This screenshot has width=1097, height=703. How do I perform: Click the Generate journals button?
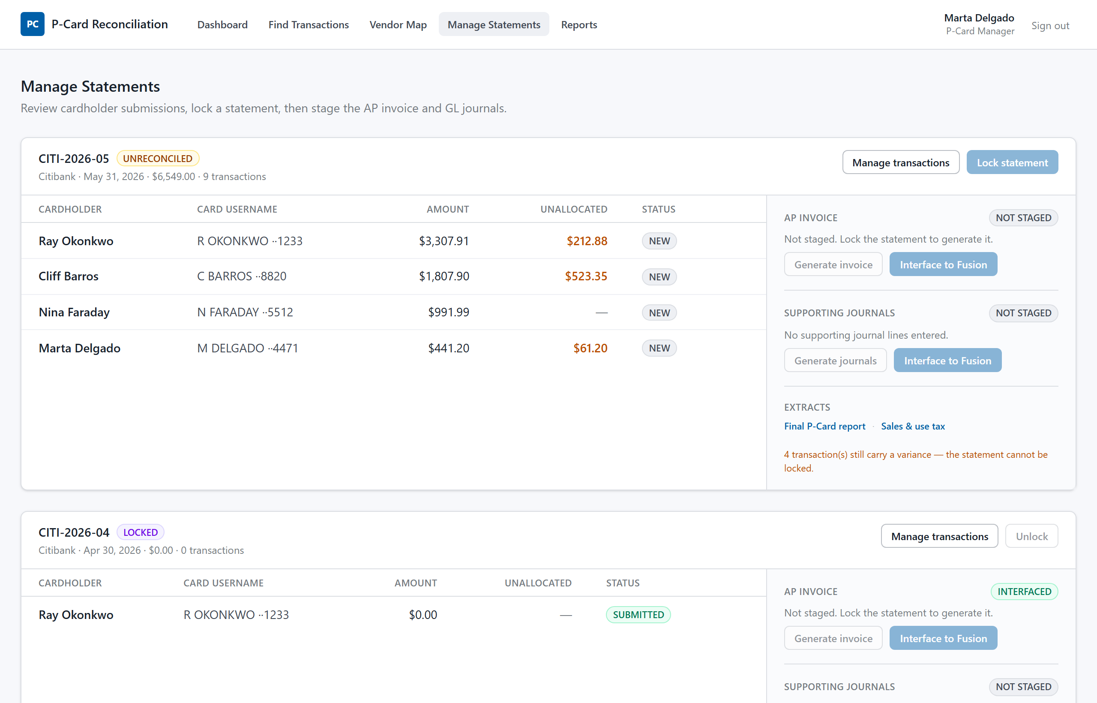click(x=835, y=360)
